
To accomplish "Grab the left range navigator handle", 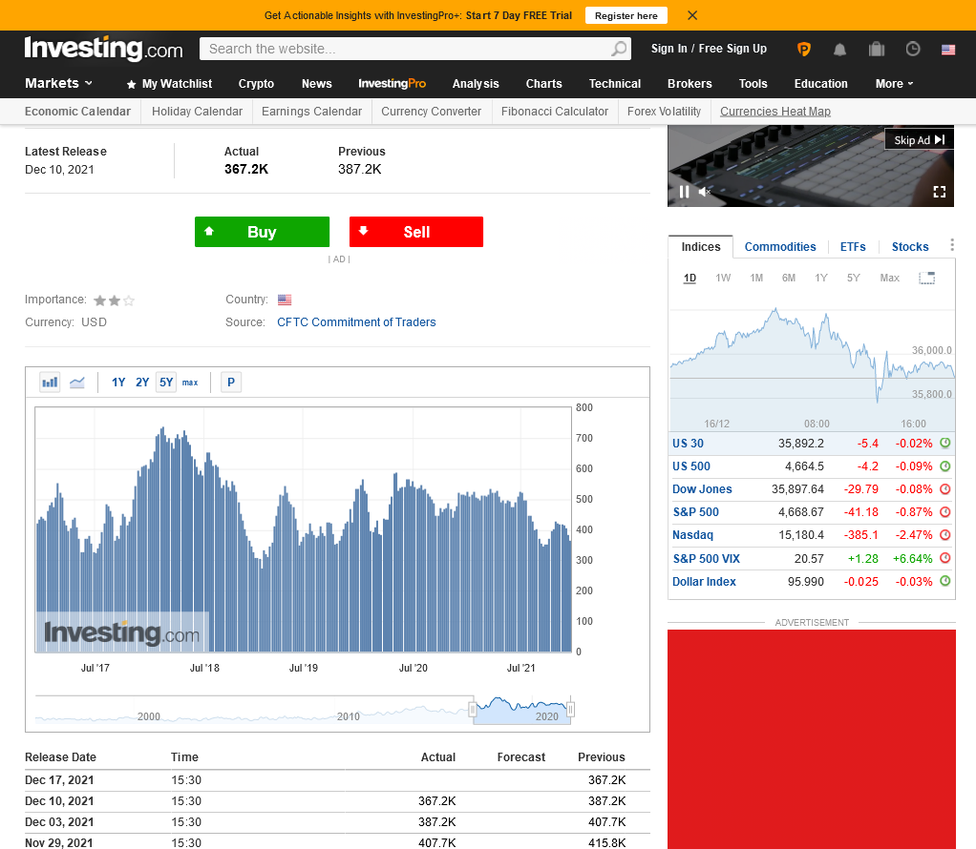I will click(473, 709).
